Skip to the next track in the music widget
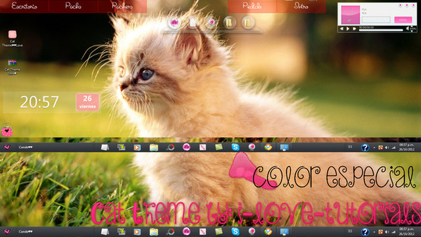The image size is (421, 237). 355,29
